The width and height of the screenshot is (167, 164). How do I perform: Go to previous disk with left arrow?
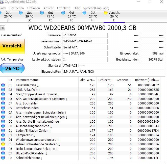tap(3, 28)
